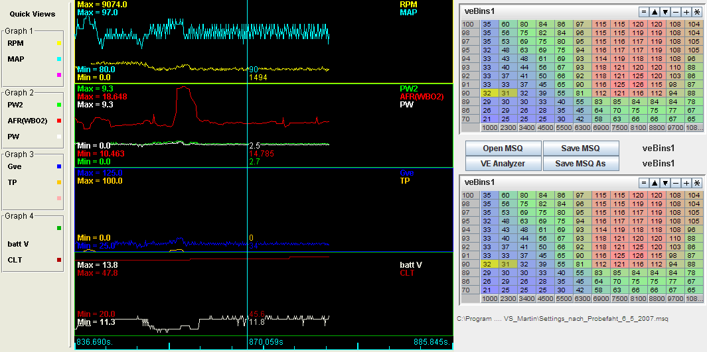
Task: Click the Save MSQ As button
Action: tap(580, 163)
